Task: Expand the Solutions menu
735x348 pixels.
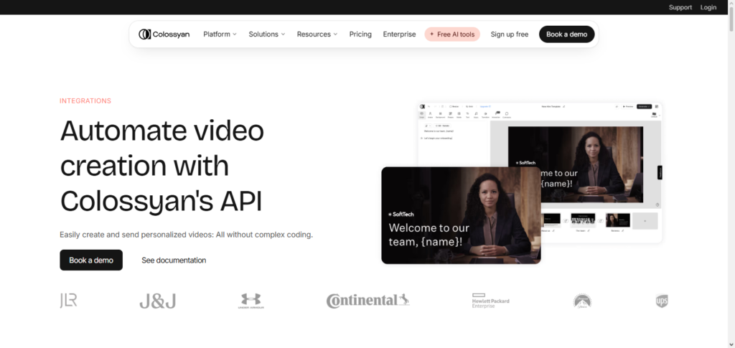Action: 267,34
